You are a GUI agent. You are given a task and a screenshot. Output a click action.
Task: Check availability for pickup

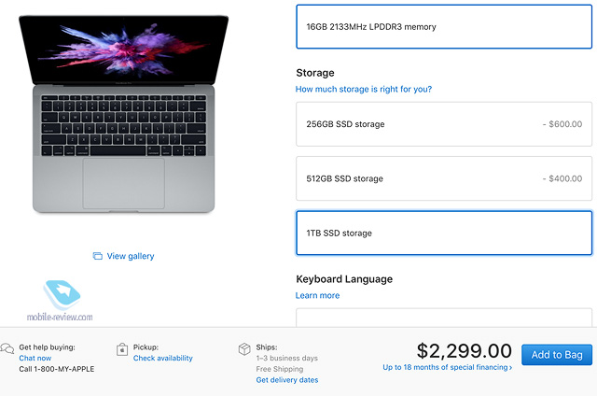point(163,358)
